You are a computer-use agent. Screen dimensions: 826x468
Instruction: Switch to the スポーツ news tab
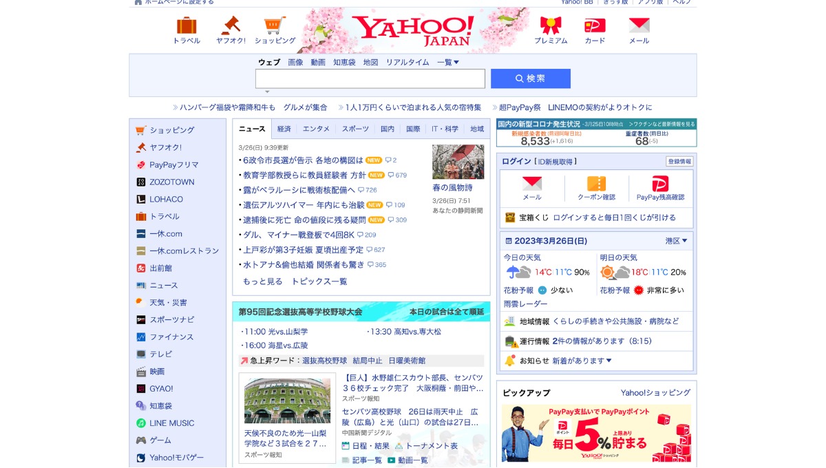tap(355, 129)
